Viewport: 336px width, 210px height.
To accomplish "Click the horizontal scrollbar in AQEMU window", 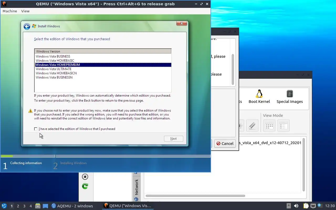I will click(195, 196).
